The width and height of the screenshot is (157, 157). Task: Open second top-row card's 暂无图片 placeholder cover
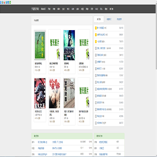click(x=55, y=45)
